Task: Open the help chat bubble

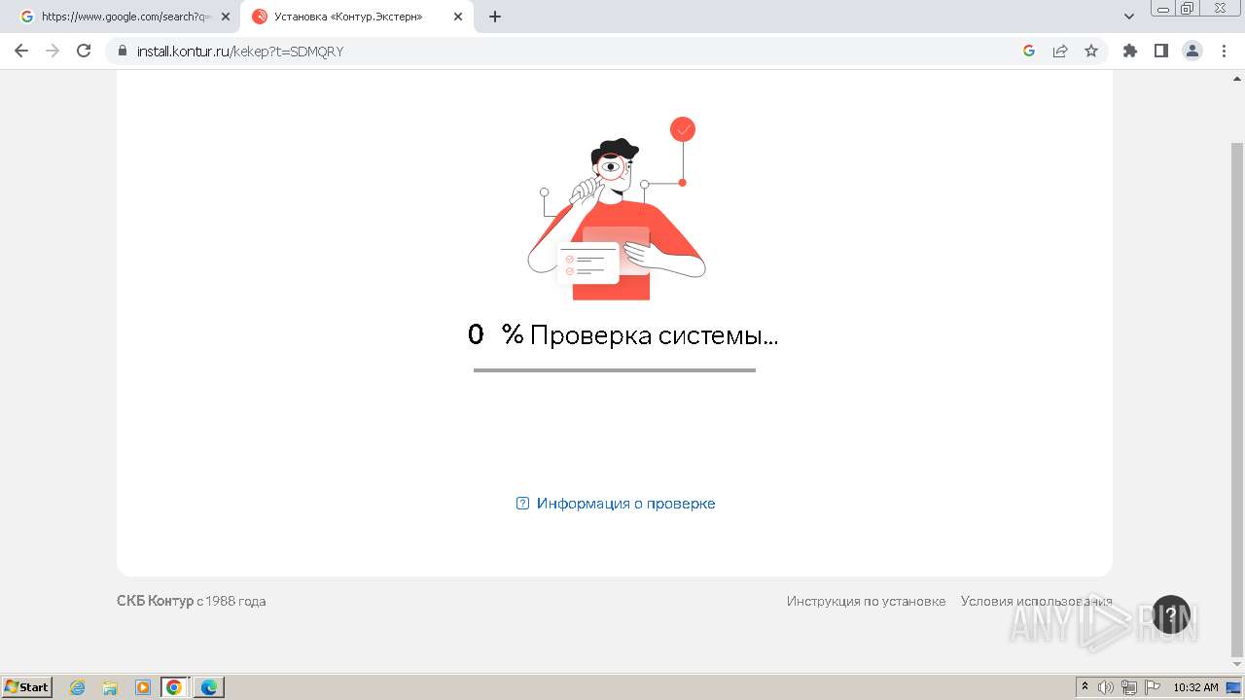Action: click(x=1171, y=614)
